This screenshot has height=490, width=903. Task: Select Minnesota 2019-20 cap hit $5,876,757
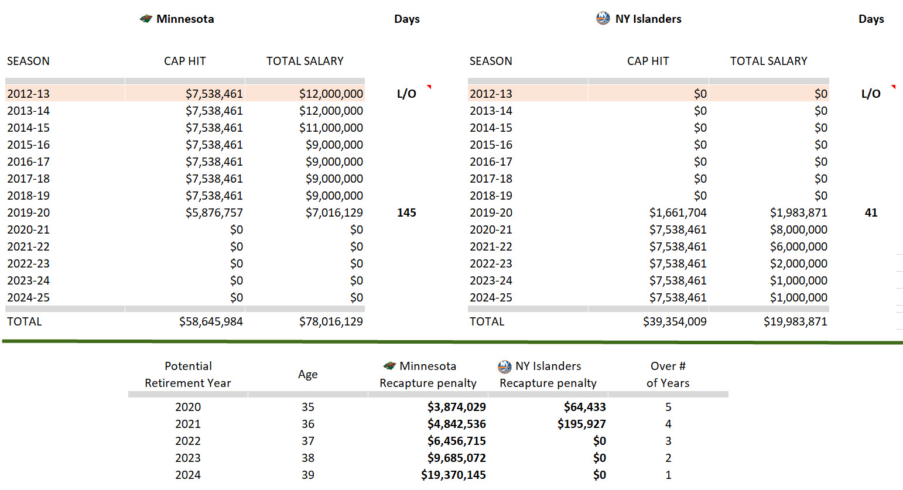coord(214,213)
